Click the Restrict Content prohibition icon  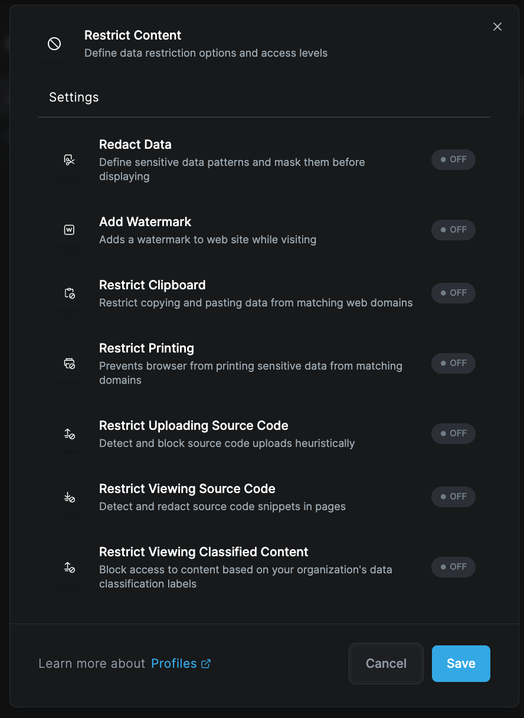(54, 44)
